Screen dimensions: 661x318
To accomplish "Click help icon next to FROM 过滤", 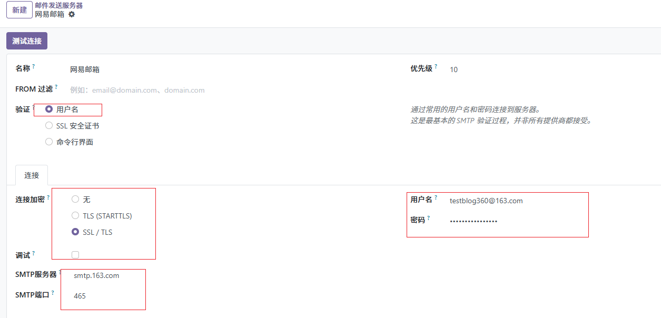I will [x=56, y=87].
